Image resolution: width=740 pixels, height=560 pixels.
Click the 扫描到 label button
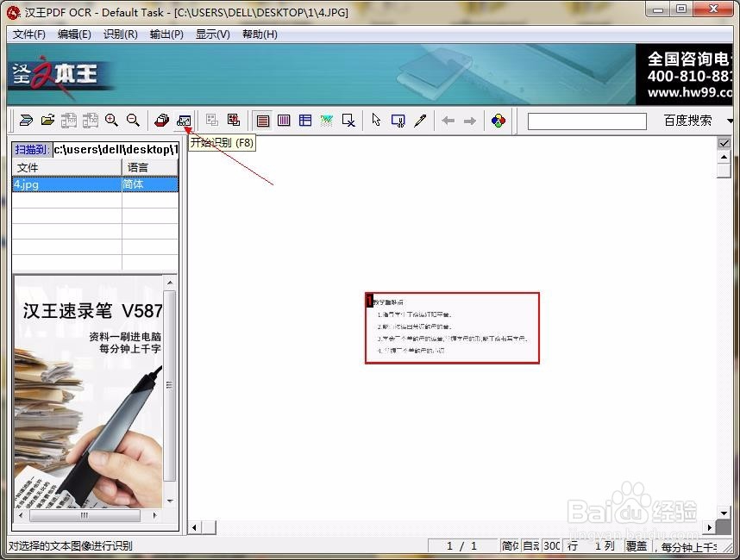click(31, 150)
